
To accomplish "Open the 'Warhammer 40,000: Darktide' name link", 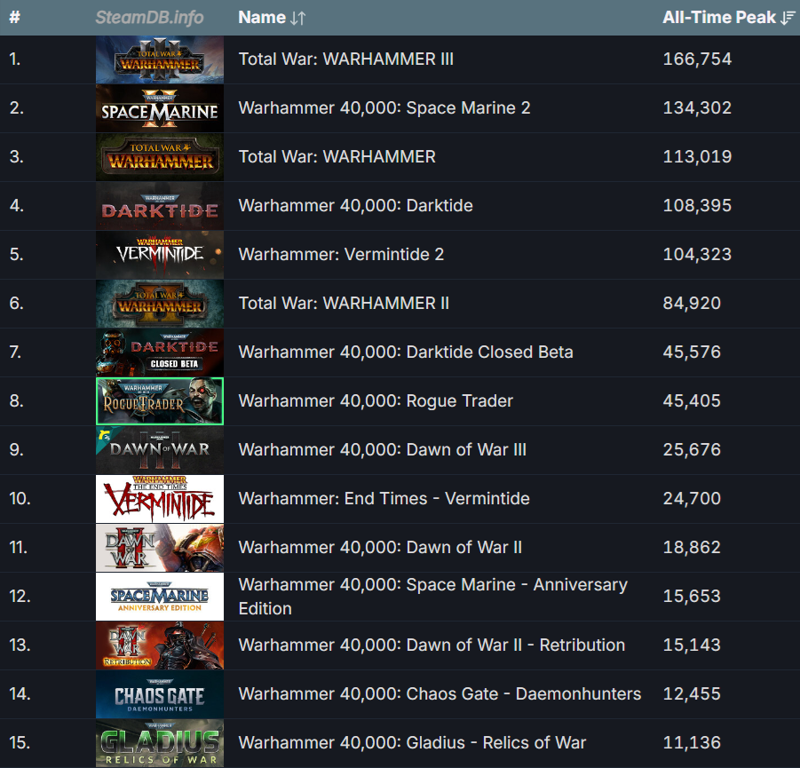I will point(356,206).
